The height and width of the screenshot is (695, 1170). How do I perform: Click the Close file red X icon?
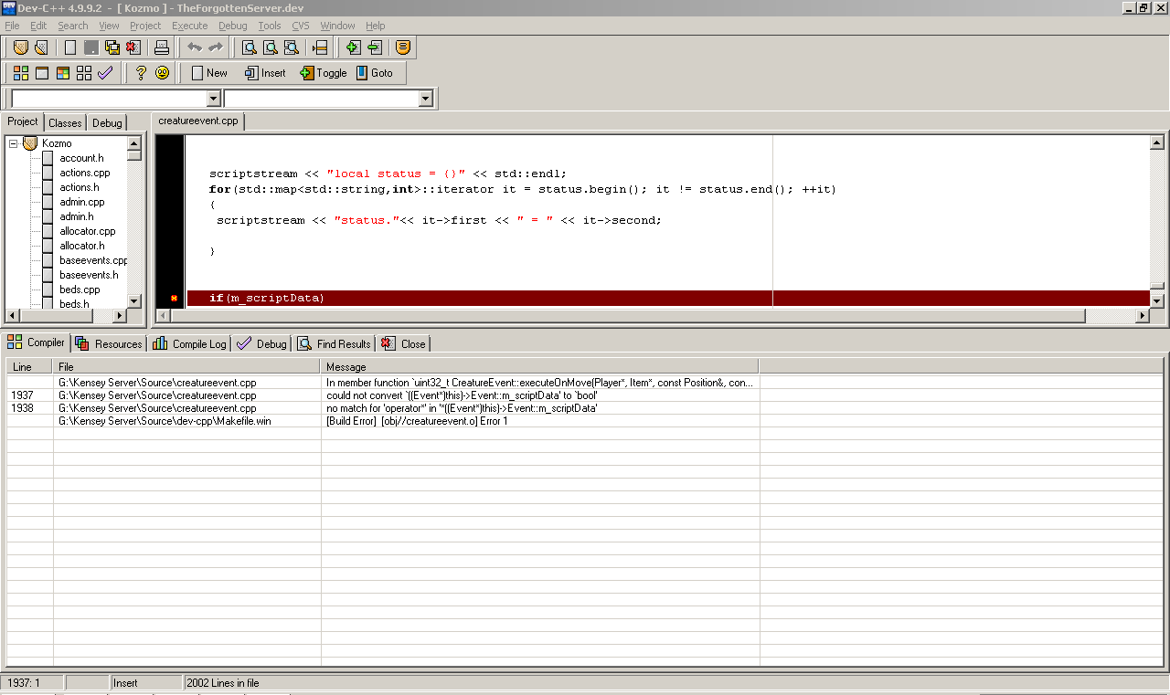pos(133,47)
